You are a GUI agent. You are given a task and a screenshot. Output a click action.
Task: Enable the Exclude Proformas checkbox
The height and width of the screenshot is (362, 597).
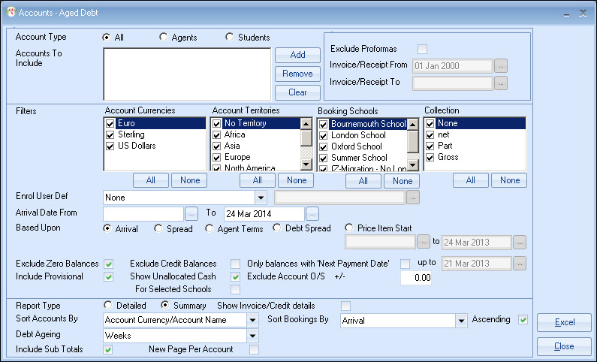(423, 49)
